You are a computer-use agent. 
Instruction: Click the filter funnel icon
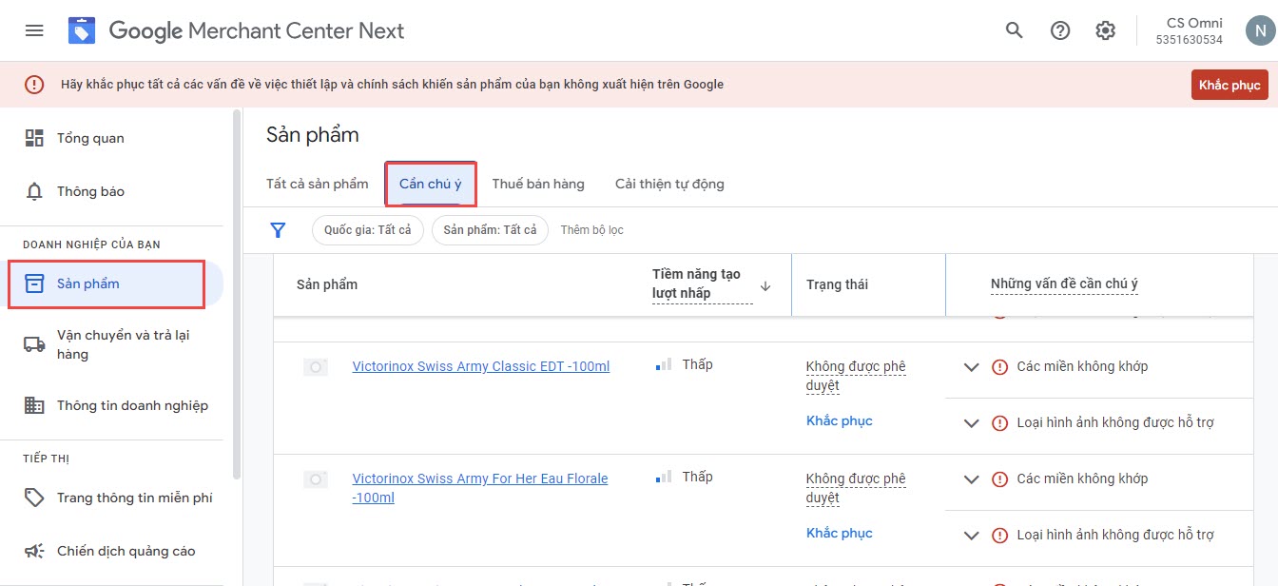[x=278, y=230]
